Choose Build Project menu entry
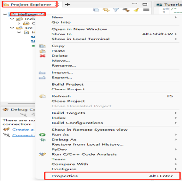 coord(67,84)
